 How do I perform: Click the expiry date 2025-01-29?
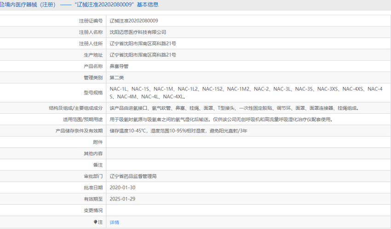pyautogui.click(x=122, y=199)
